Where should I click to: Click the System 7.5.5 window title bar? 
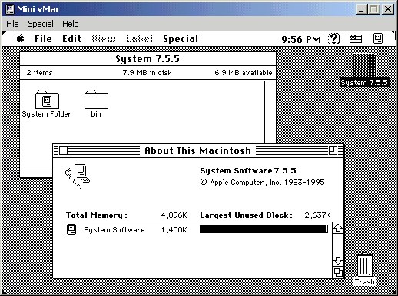pyautogui.click(x=148, y=59)
